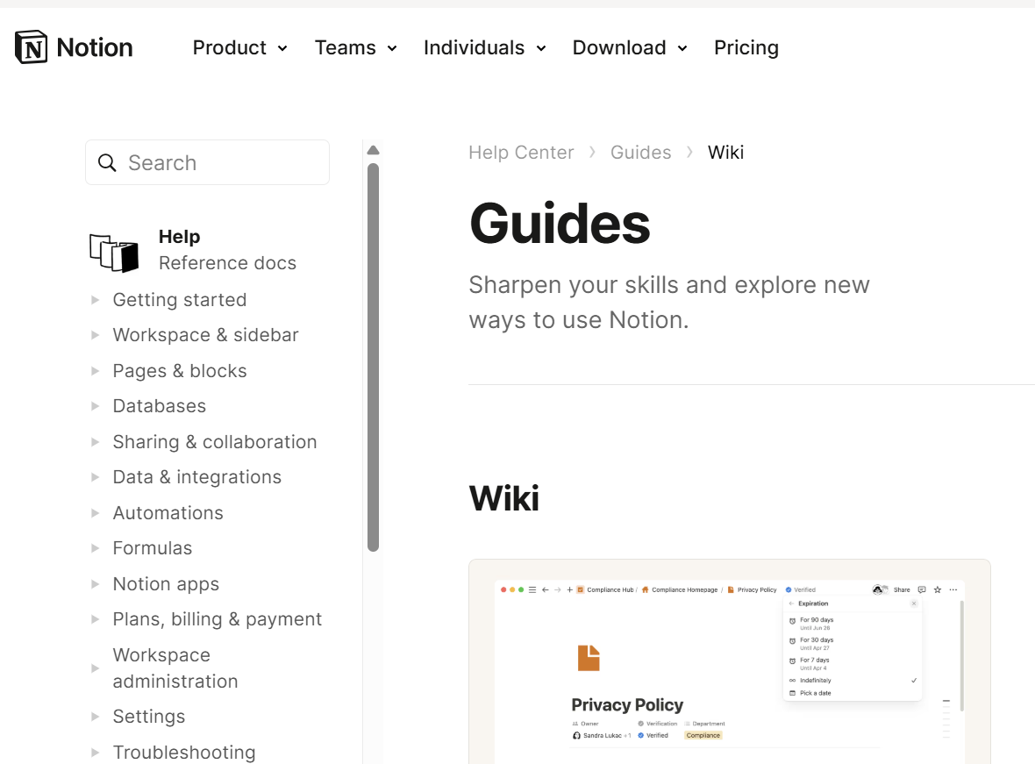Expand Plans, billing & payment arrow
The width and height of the screenshot is (1035, 764).
95,619
